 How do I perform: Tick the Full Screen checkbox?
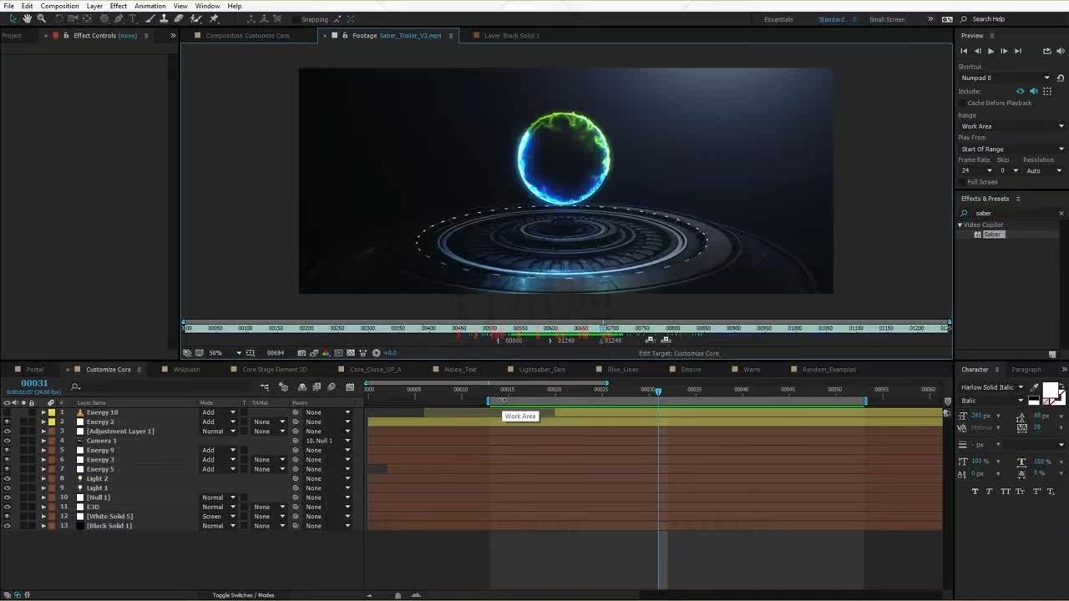[962, 182]
